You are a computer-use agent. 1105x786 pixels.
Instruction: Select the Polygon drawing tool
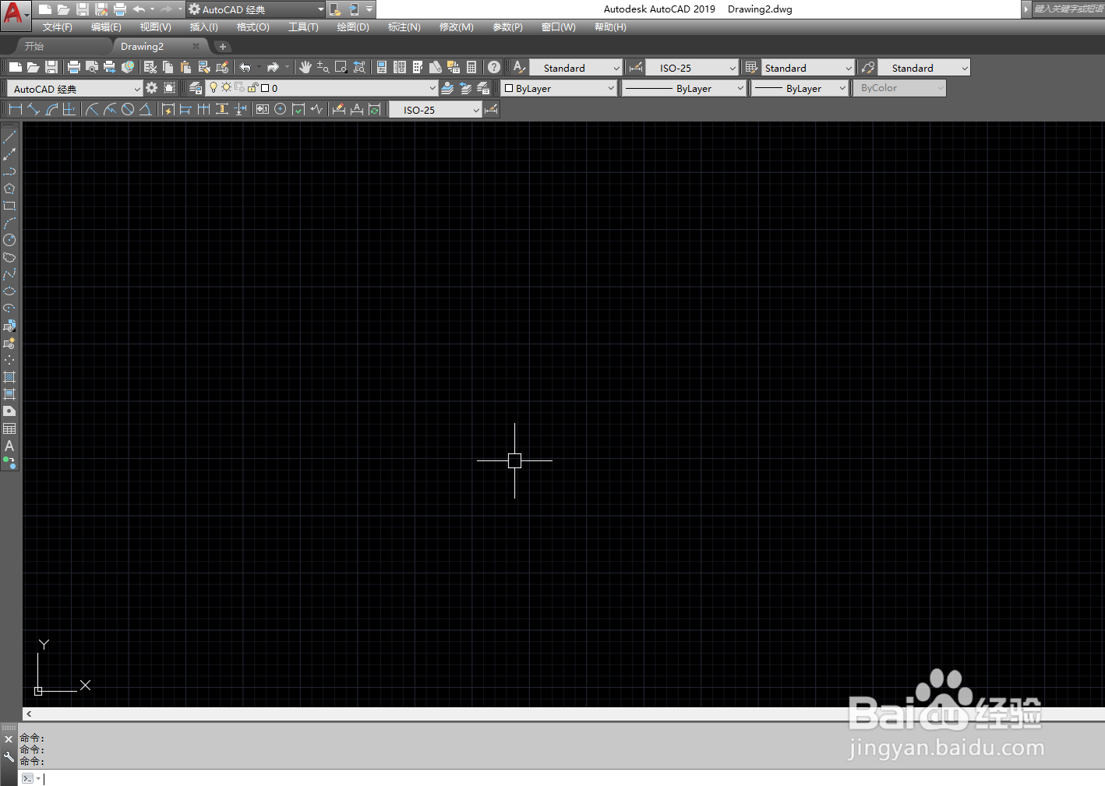[x=9, y=189]
